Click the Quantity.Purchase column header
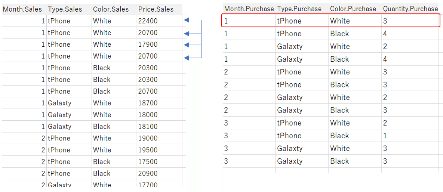Viewport: 443px width, 192px height. (x=410, y=9)
